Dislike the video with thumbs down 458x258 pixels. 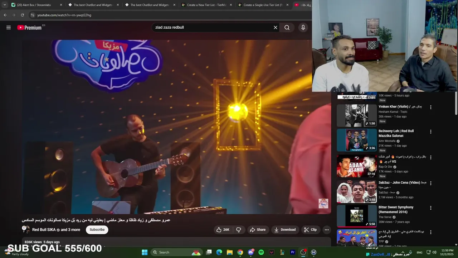238,230
